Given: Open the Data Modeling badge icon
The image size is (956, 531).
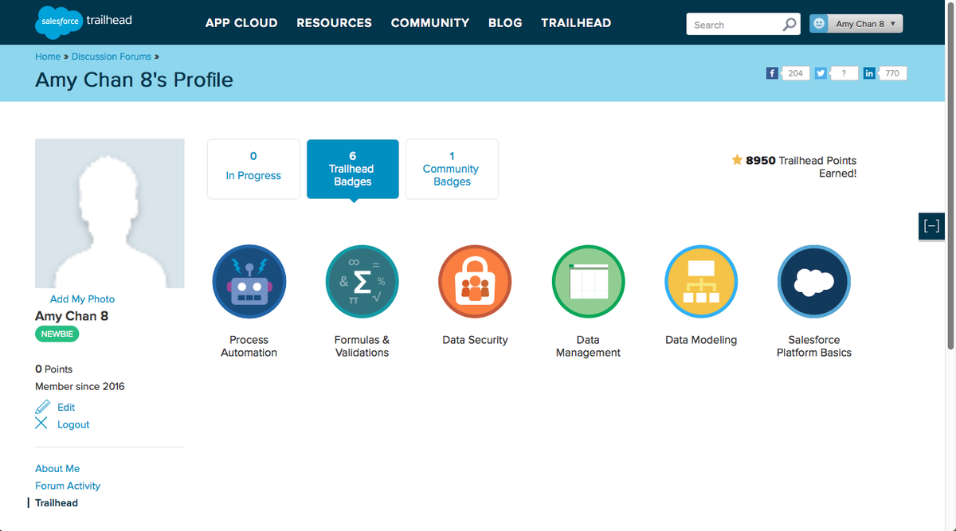Looking at the screenshot, I should [701, 281].
